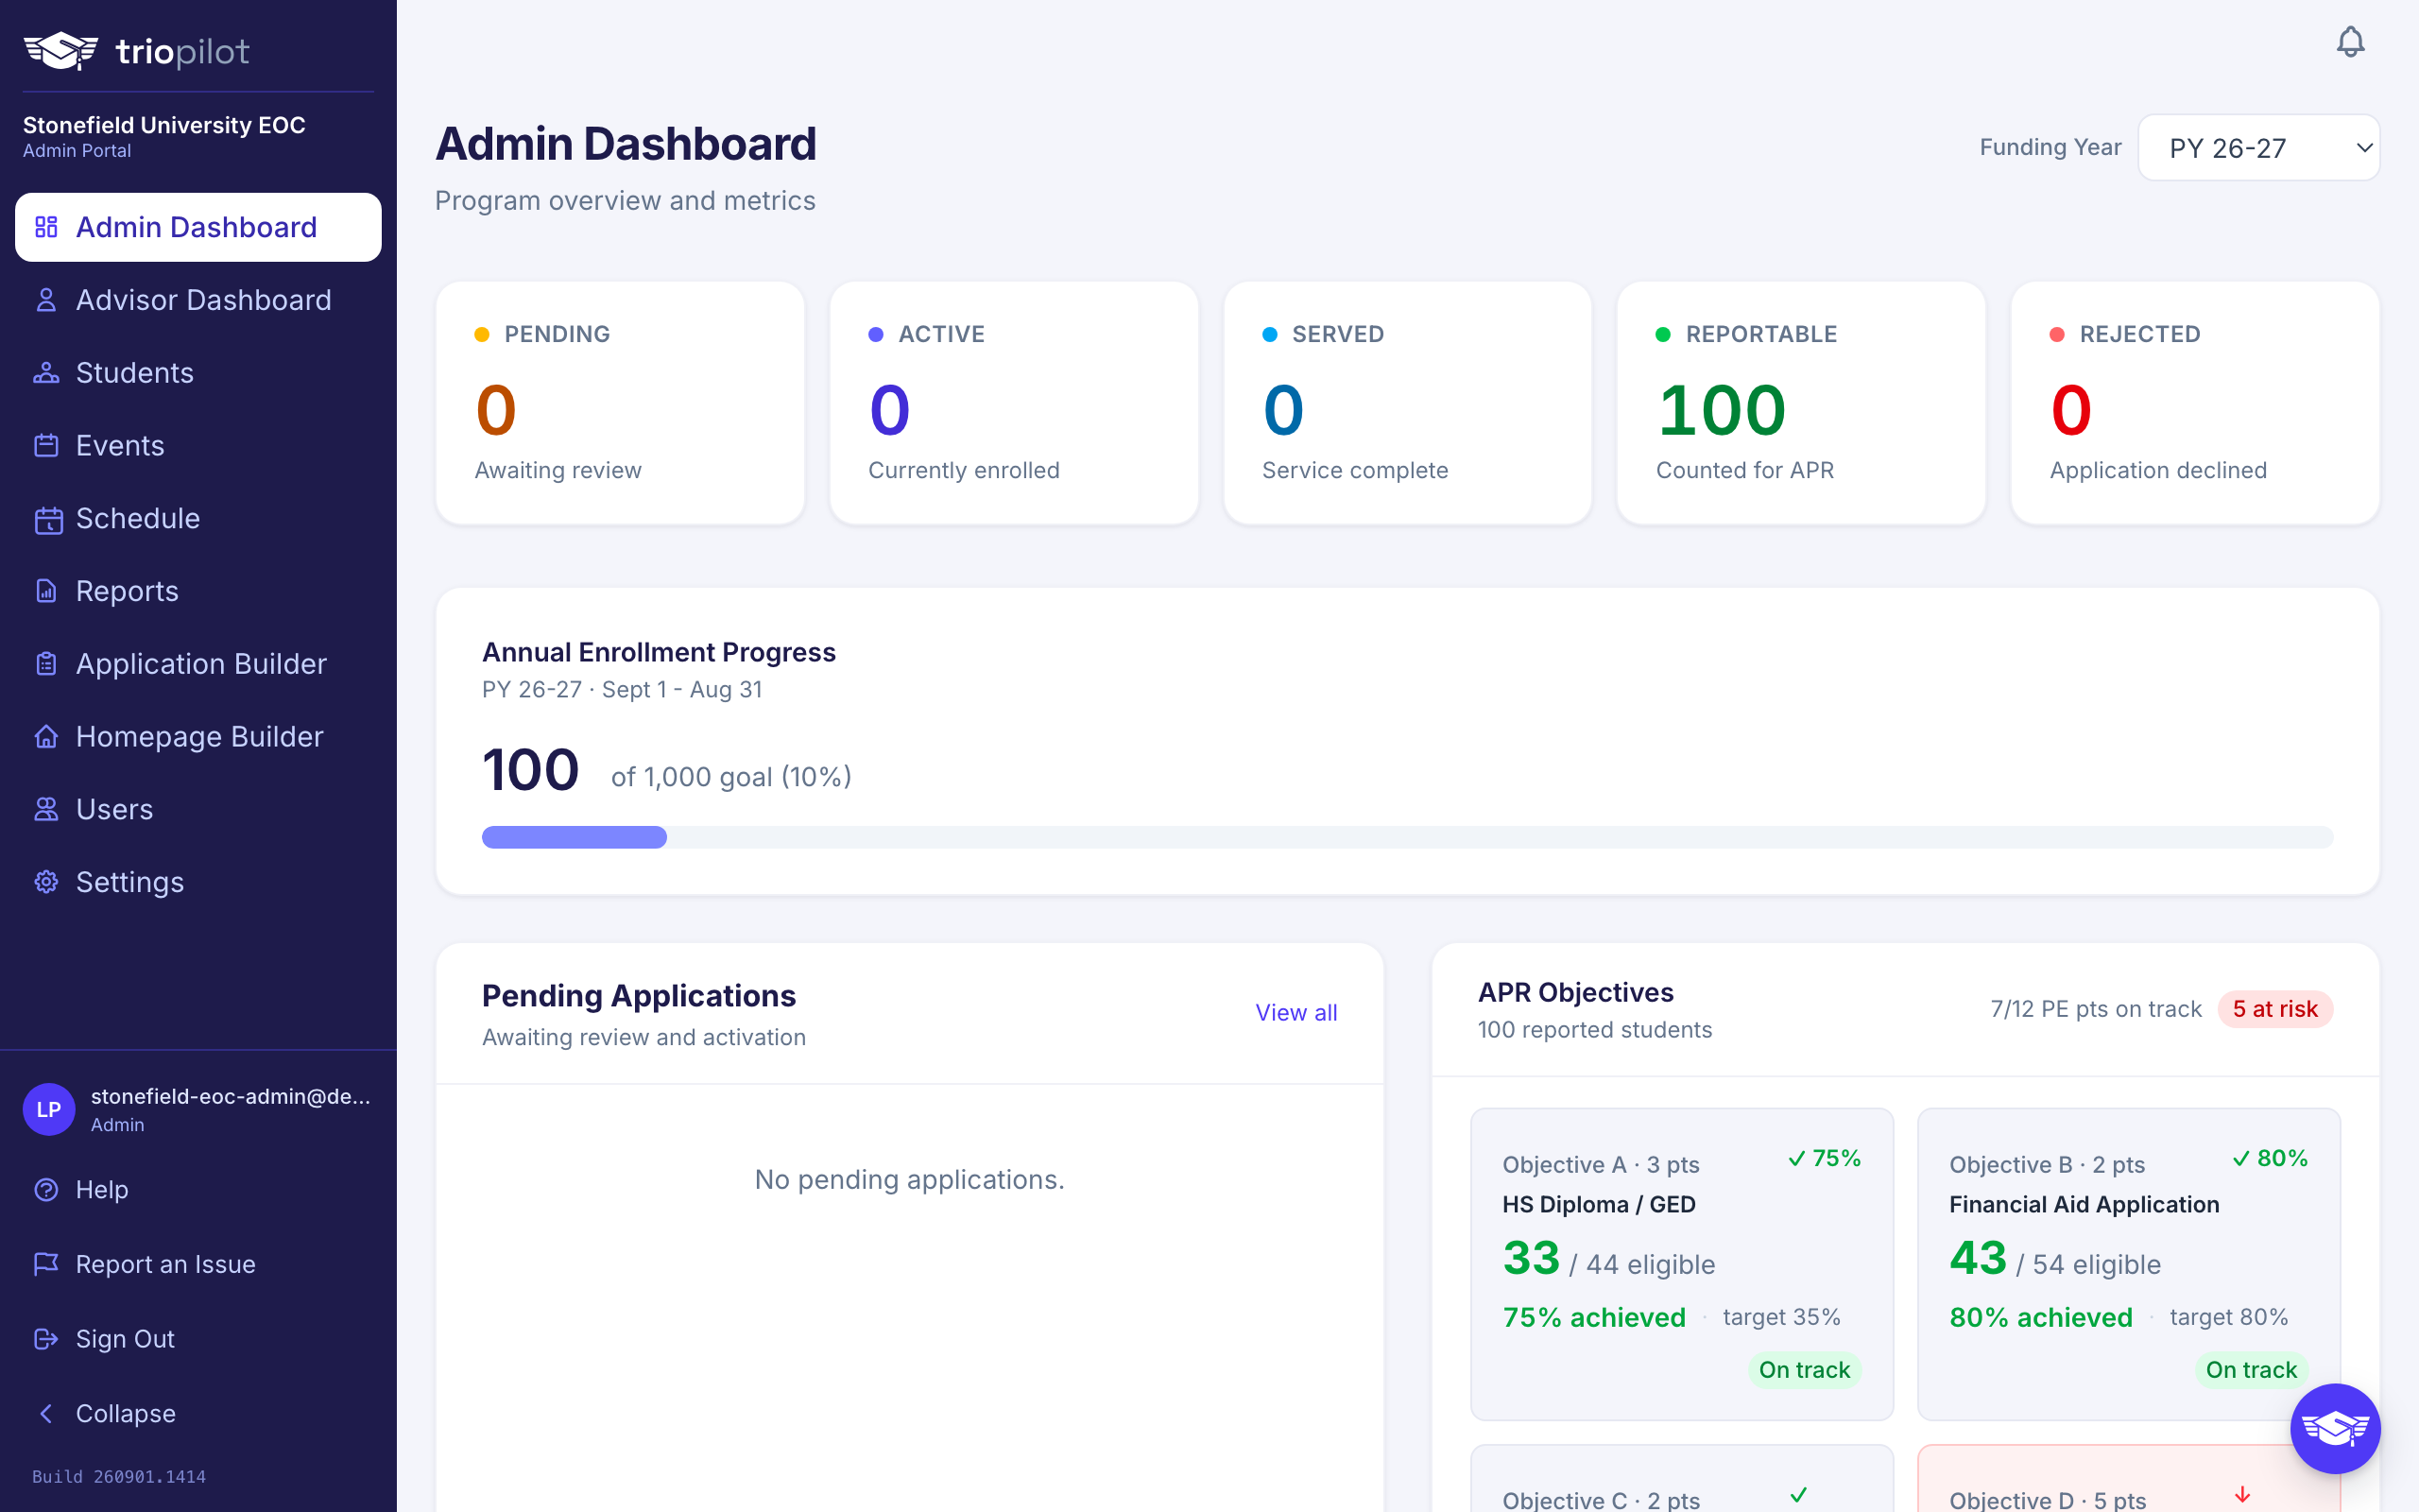Viewport: 2419px width, 1512px height.
Task: Click the Admin Dashboard grid icon
Action: click(x=46, y=227)
